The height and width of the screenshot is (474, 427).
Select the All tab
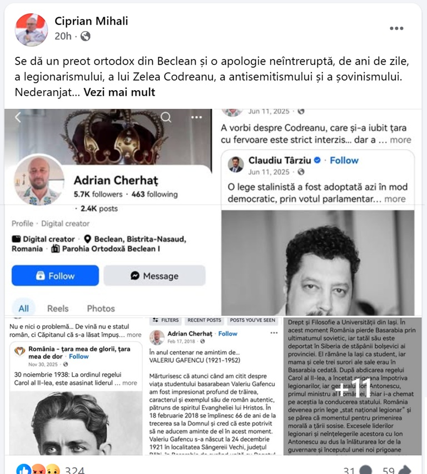pyautogui.click(x=23, y=309)
